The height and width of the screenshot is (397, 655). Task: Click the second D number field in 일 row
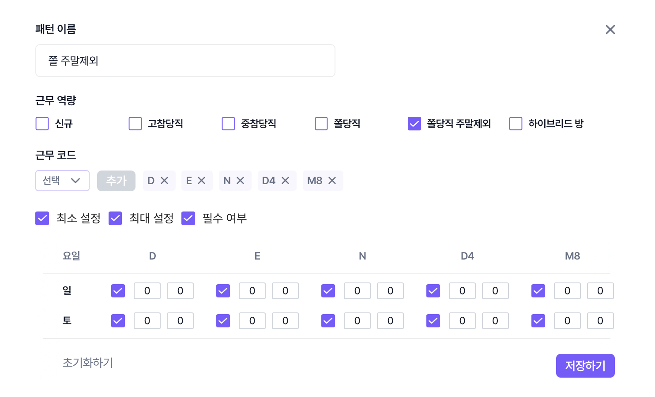point(180,291)
